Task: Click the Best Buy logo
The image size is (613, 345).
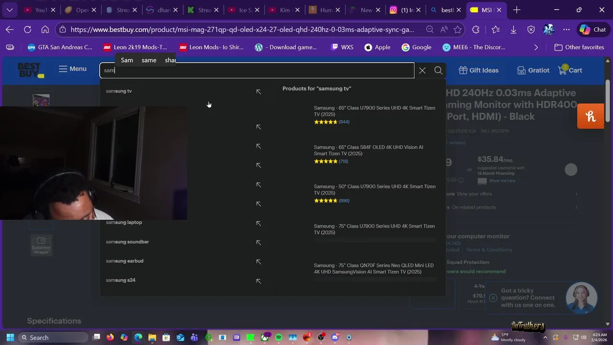Action: pos(31,70)
